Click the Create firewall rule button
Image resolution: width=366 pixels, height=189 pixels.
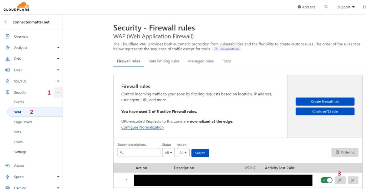[x=325, y=102]
